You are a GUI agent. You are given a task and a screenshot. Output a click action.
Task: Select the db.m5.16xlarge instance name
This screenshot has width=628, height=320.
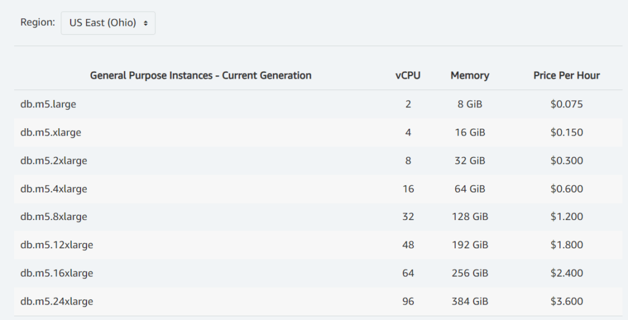click(x=56, y=273)
